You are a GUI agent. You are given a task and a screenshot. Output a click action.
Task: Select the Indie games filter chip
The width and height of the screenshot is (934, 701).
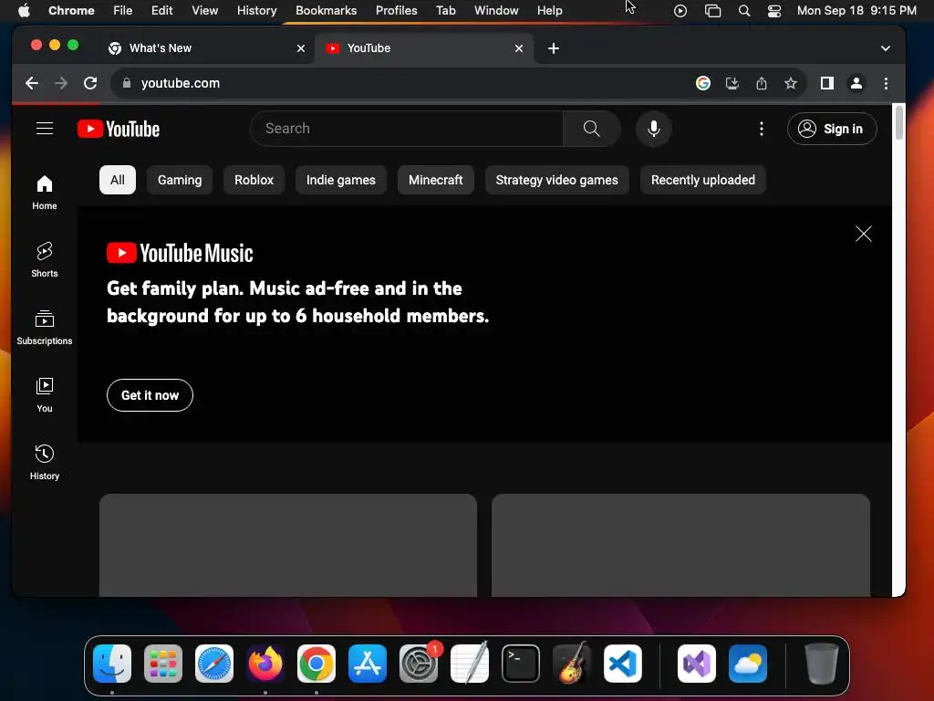click(341, 180)
